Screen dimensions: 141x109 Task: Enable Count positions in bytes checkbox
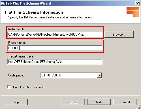(x=9, y=87)
